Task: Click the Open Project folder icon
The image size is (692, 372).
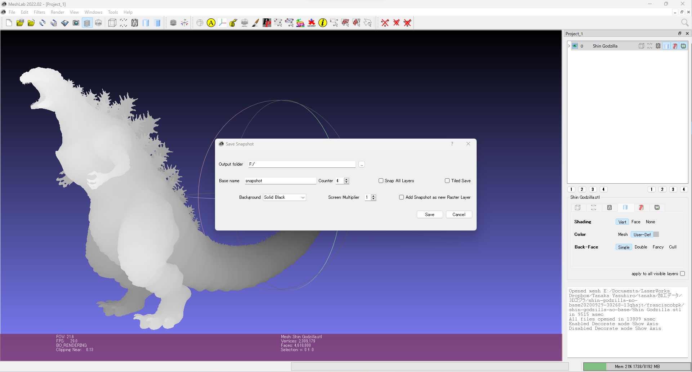Action: pos(20,23)
